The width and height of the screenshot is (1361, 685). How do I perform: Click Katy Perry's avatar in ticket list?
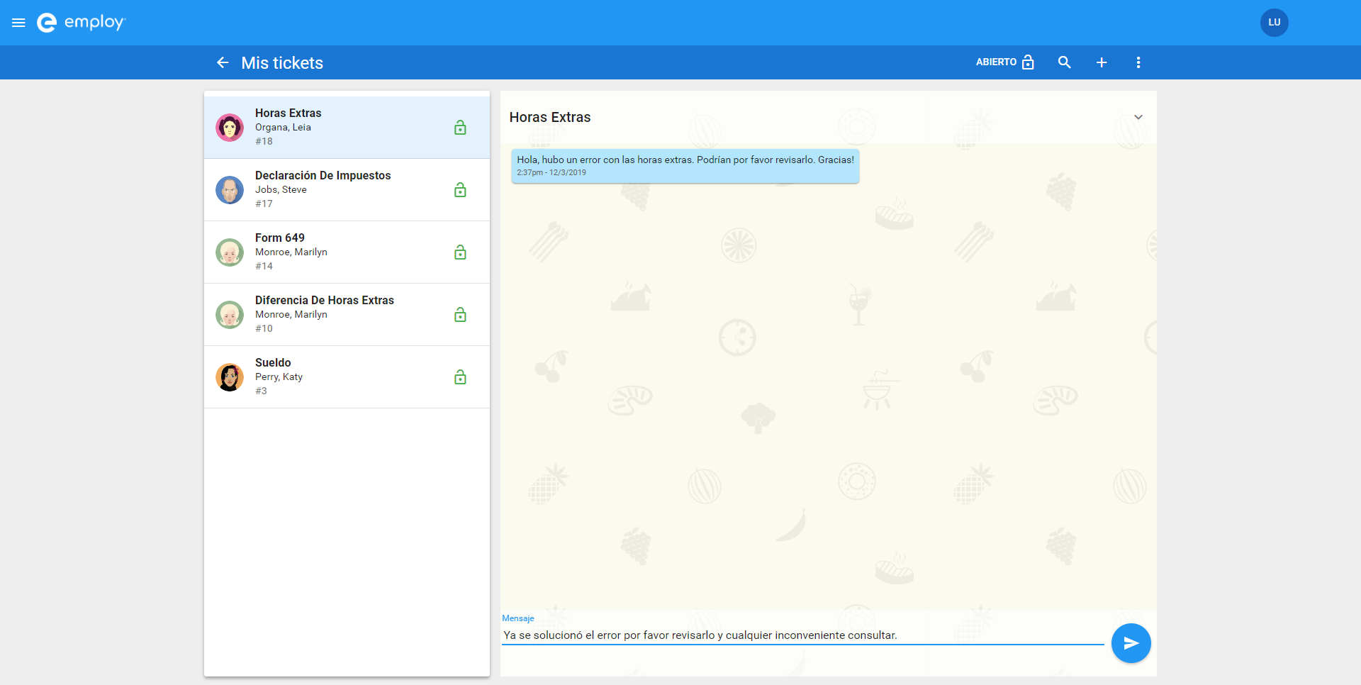230,377
